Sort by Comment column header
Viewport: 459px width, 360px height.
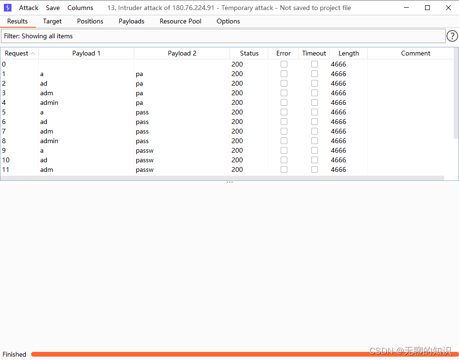(415, 53)
